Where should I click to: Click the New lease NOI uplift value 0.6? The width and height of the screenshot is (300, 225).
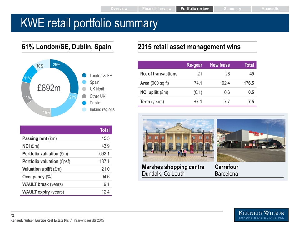[227, 92]
